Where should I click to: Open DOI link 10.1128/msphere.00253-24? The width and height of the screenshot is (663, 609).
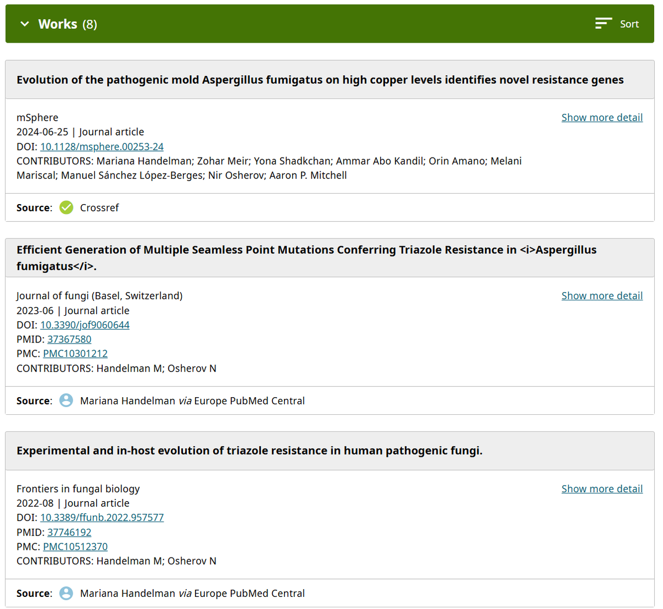[x=102, y=147]
